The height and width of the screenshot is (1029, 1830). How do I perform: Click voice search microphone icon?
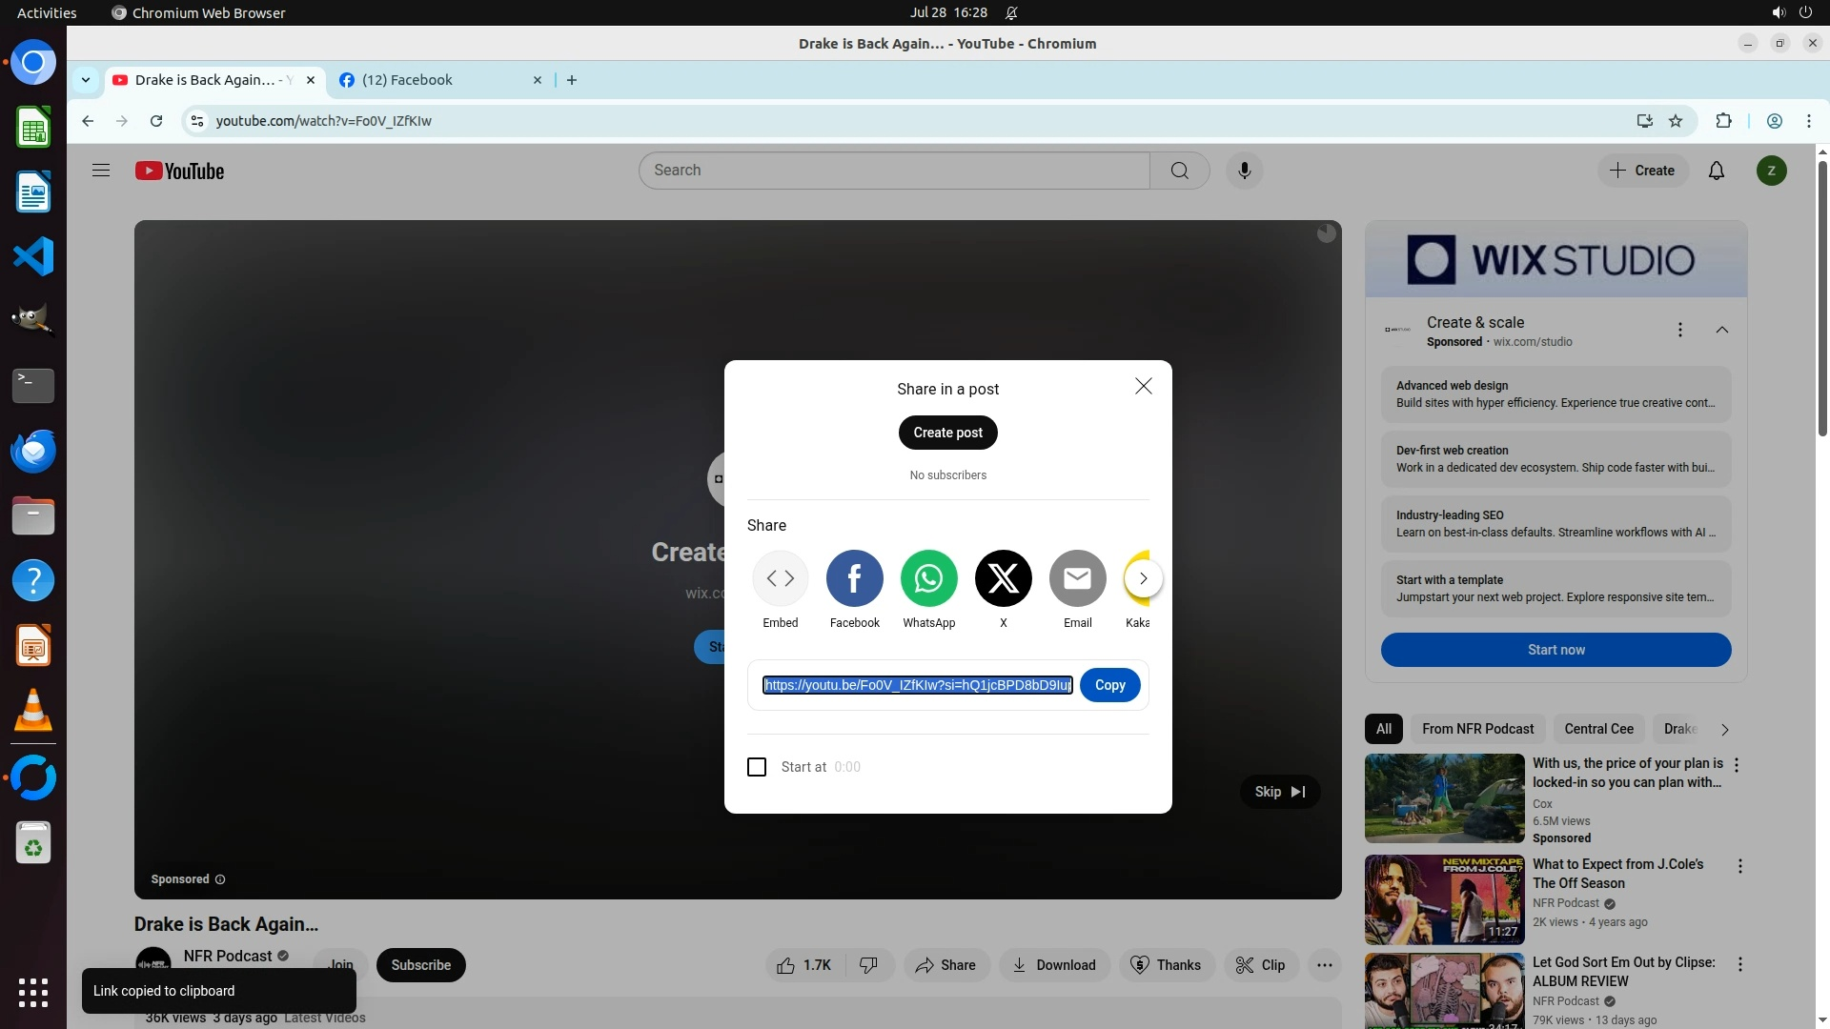(1244, 171)
